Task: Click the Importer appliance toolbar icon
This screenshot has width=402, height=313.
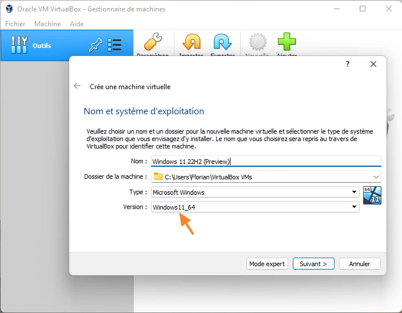Action: pos(191,42)
